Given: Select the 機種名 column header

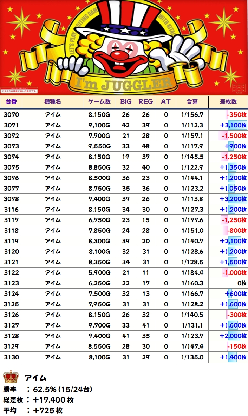Looking at the screenshot, I should pyautogui.click(x=53, y=101).
